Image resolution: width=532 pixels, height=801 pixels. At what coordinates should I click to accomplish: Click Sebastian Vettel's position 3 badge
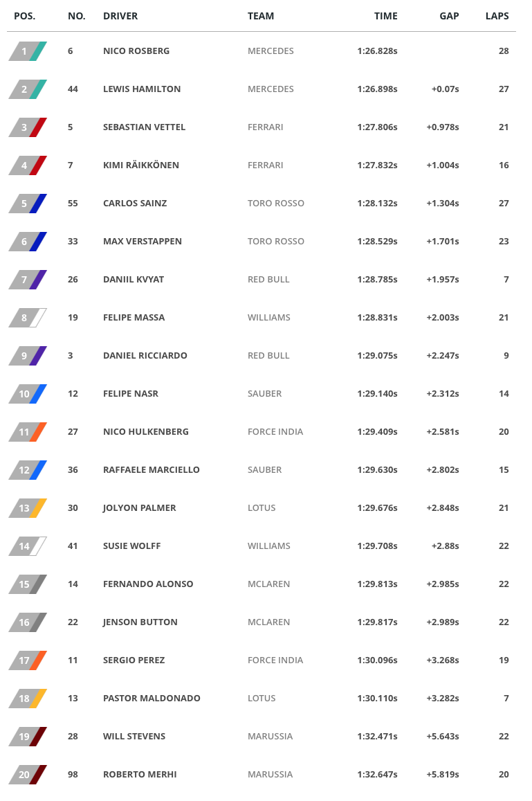[x=27, y=127]
